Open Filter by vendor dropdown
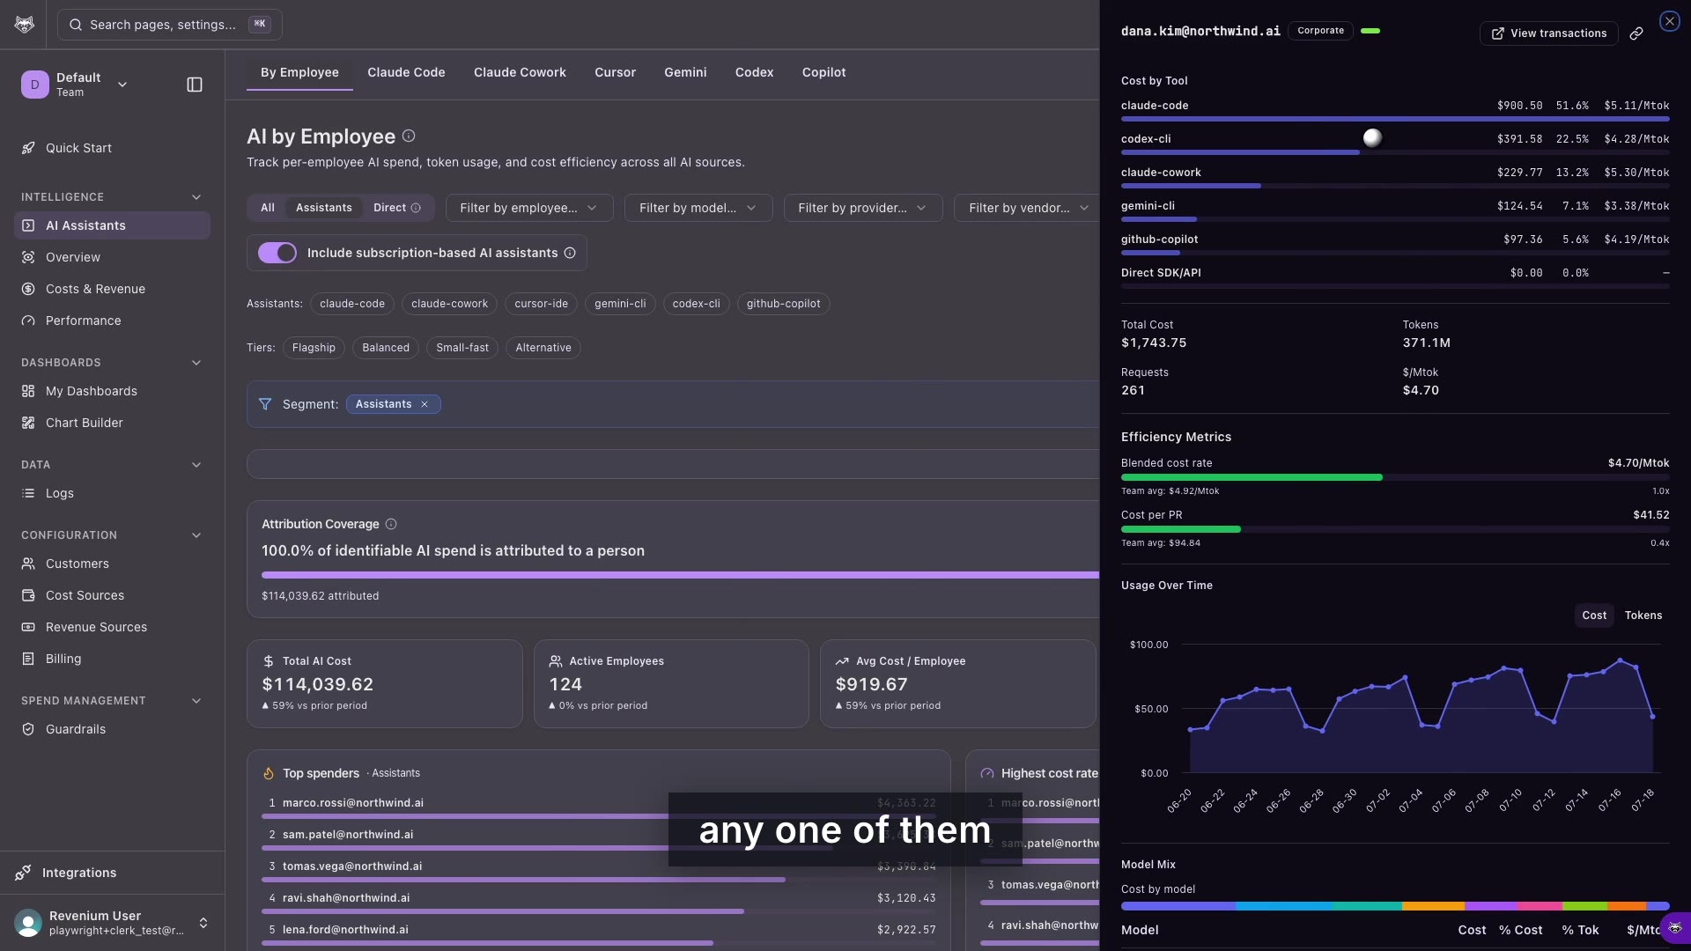 coord(1027,208)
